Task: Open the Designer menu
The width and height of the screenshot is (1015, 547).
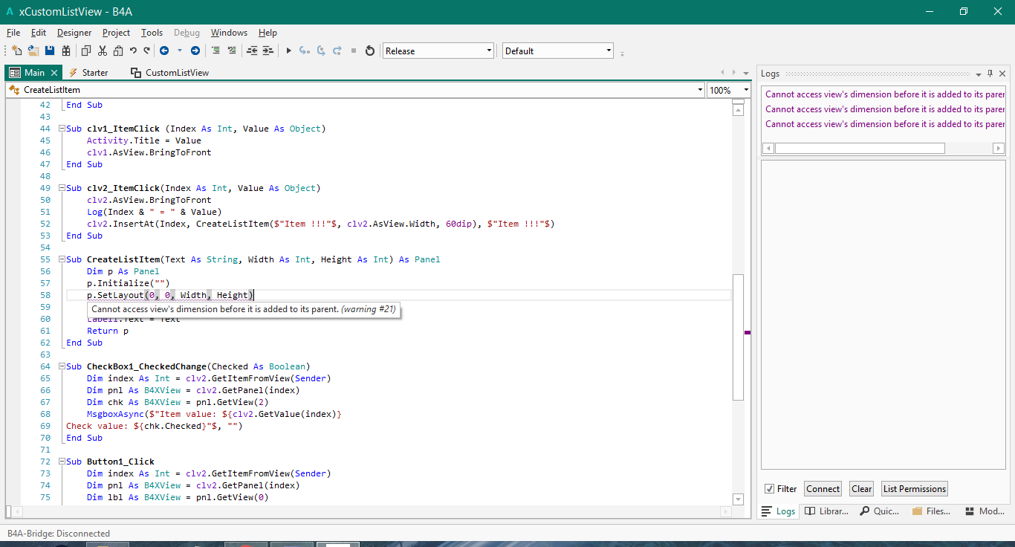Action: click(74, 33)
